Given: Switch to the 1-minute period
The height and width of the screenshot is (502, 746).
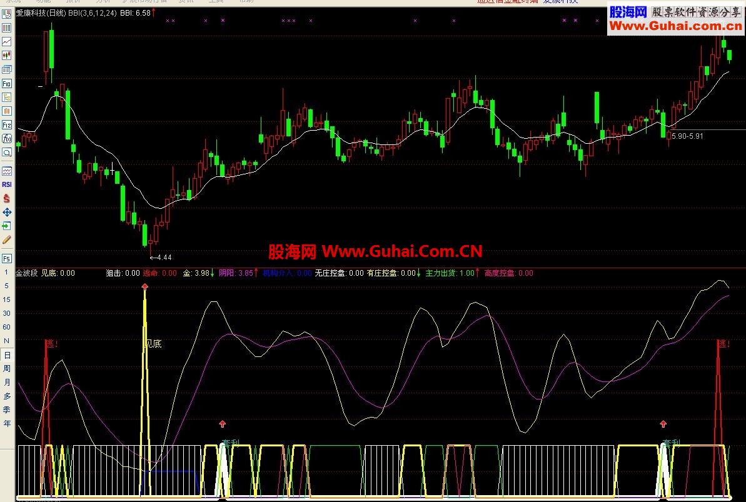Looking at the screenshot, I should [x=7, y=272].
